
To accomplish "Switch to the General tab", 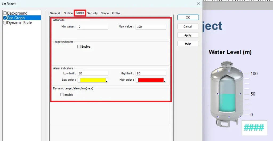I will pyautogui.click(x=55, y=13).
